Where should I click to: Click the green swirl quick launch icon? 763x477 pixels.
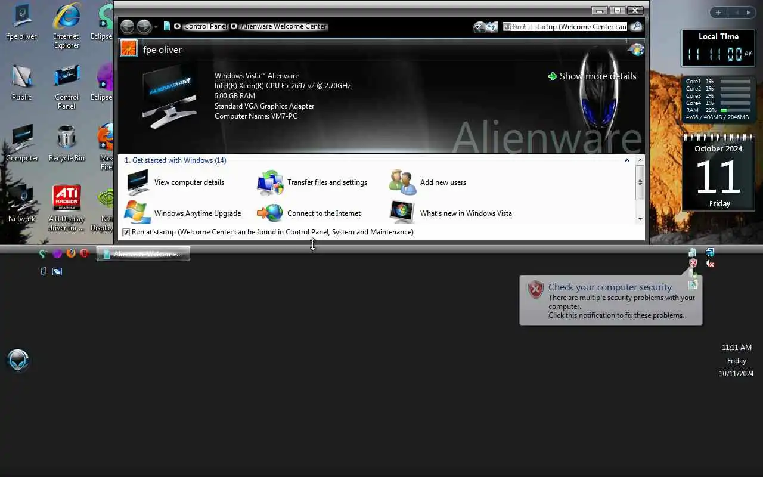click(43, 253)
